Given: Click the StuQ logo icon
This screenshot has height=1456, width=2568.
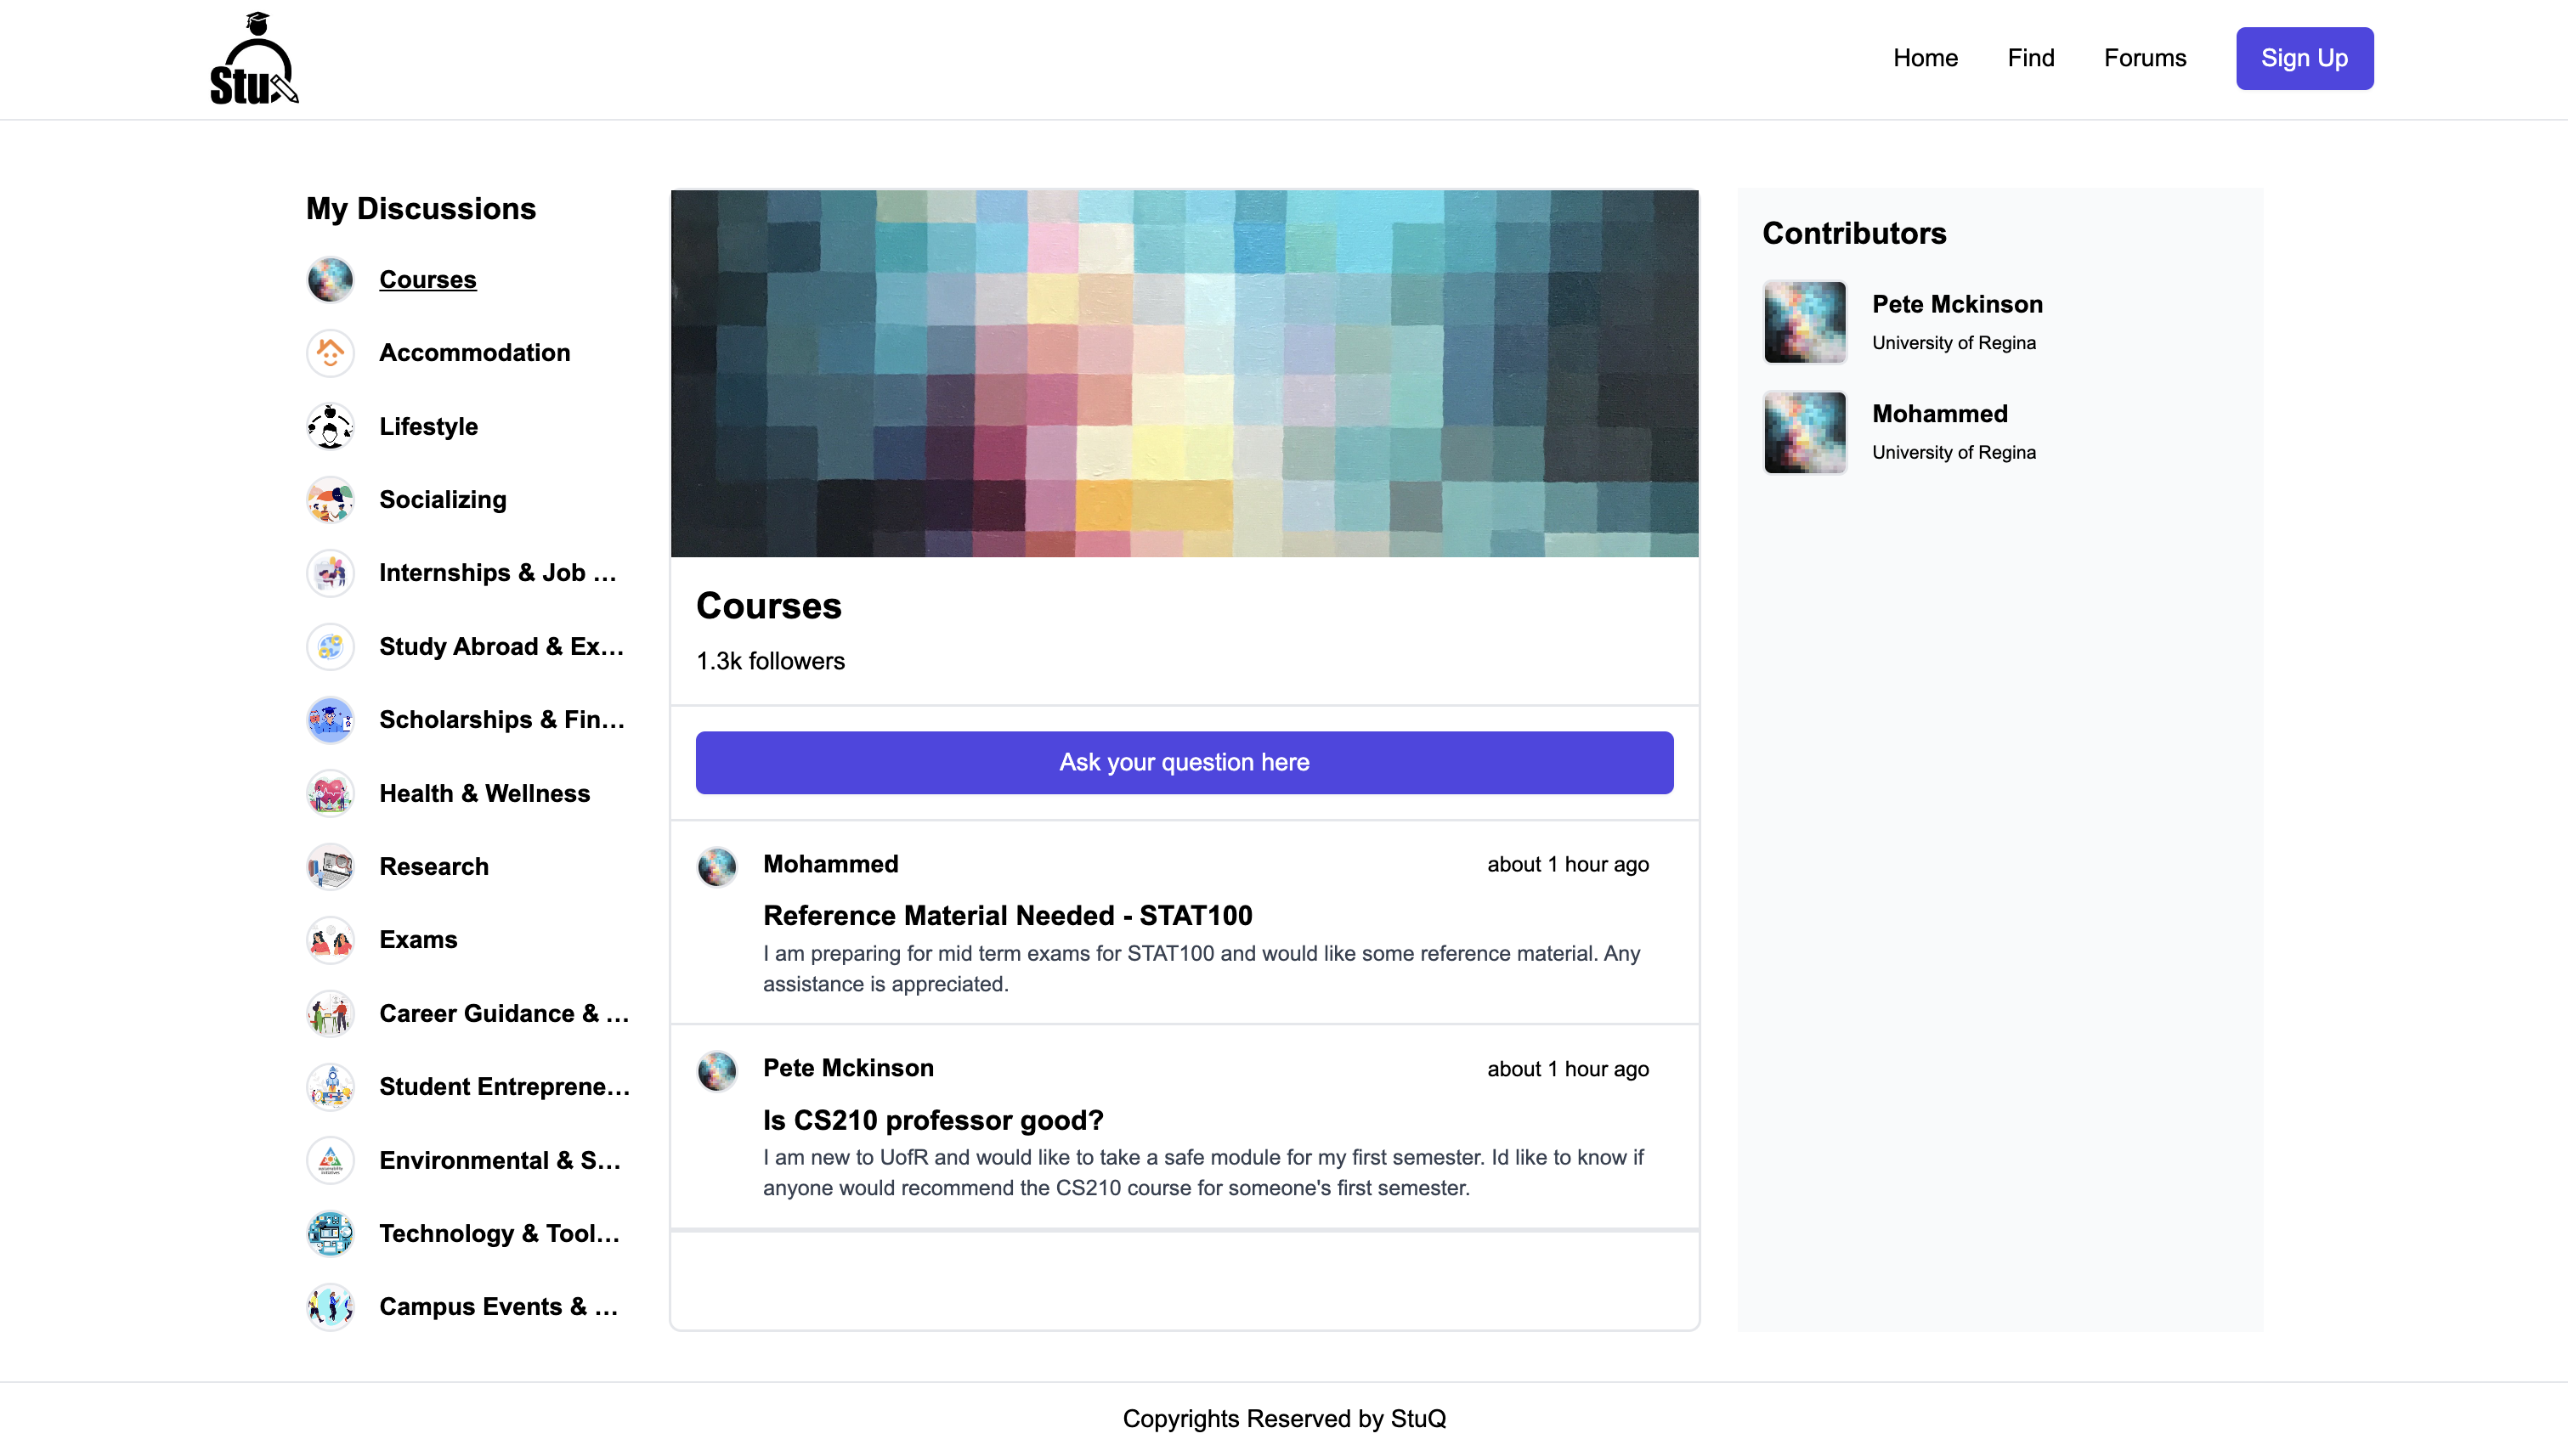Looking at the screenshot, I should pyautogui.click(x=254, y=59).
